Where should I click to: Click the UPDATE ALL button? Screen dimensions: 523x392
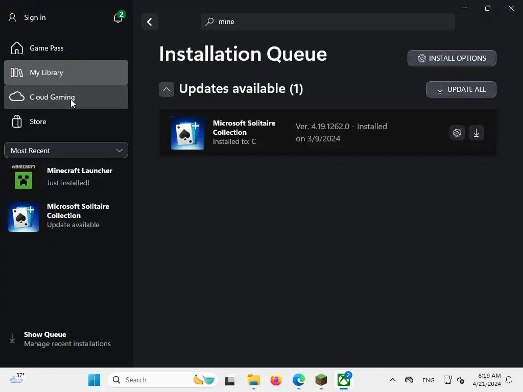pyautogui.click(x=461, y=89)
